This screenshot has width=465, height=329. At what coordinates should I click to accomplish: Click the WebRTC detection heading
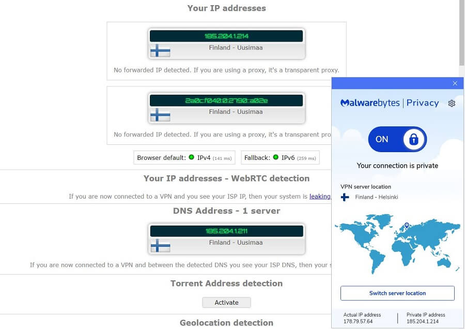tap(227, 178)
